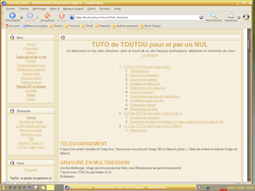255x191 pixels.
Task: Click in the URL address field
Action: coord(137,18)
